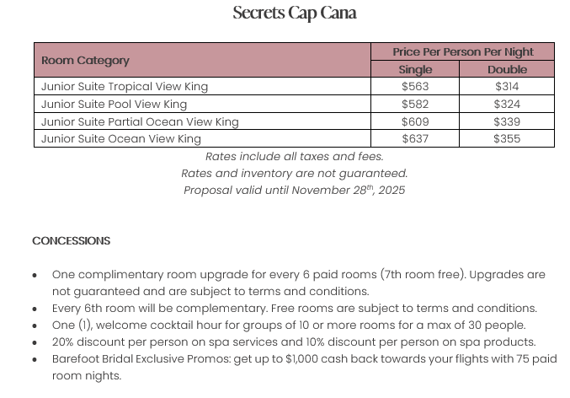Click the welcome cocktail hour bullet

coord(289,325)
